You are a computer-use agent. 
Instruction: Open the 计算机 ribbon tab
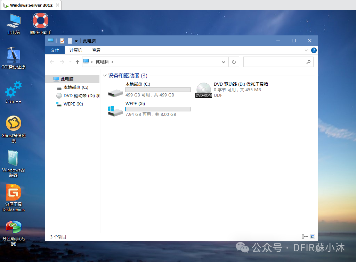75,50
